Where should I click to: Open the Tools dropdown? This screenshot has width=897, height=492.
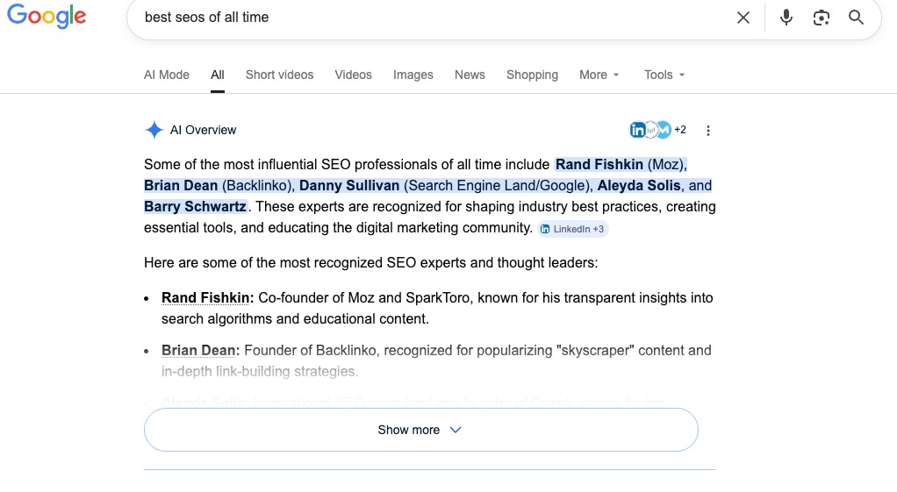point(664,75)
